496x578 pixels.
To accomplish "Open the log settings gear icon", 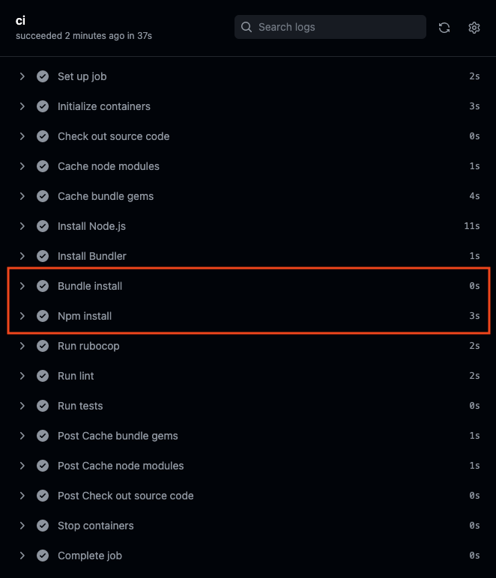I will 474,28.
